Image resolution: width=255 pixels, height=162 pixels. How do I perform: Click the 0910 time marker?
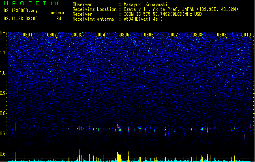(x=246, y=35)
